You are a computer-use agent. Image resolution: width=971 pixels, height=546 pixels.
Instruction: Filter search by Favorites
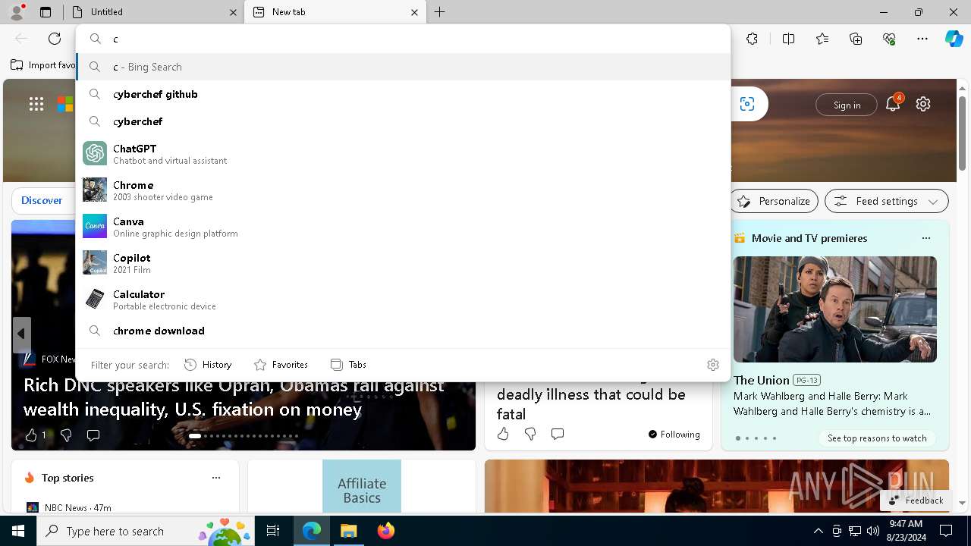click(x=281, y=365)
